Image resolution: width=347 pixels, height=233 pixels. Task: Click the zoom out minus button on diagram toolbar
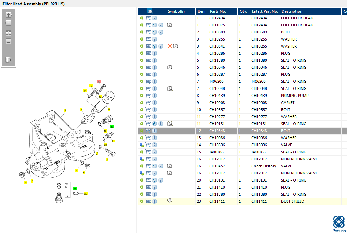[x=8, y=23]
